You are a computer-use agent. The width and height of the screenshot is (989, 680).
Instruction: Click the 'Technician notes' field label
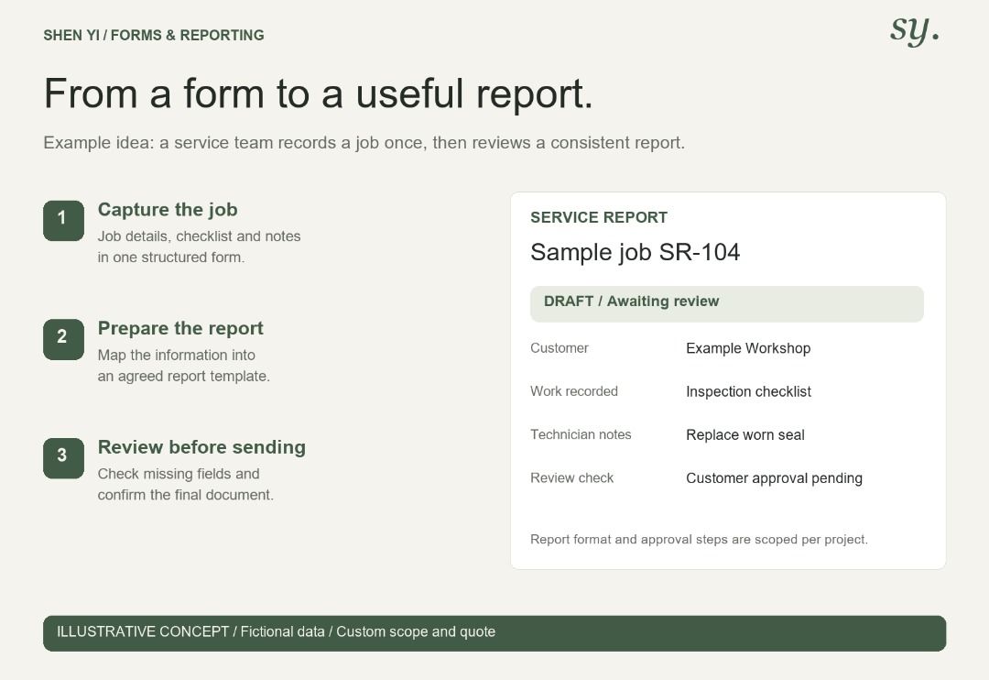tap(581, 434)
